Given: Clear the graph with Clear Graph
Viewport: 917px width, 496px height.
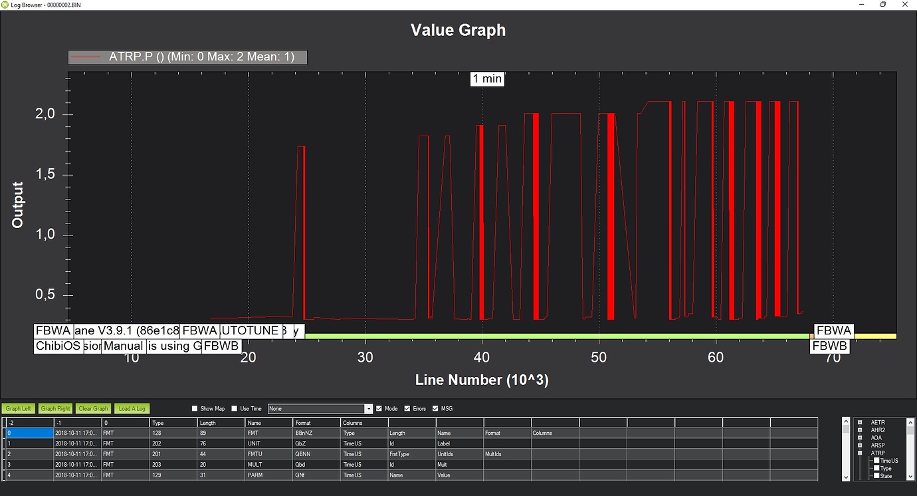Looking at the screenshot, I should 93,408.
